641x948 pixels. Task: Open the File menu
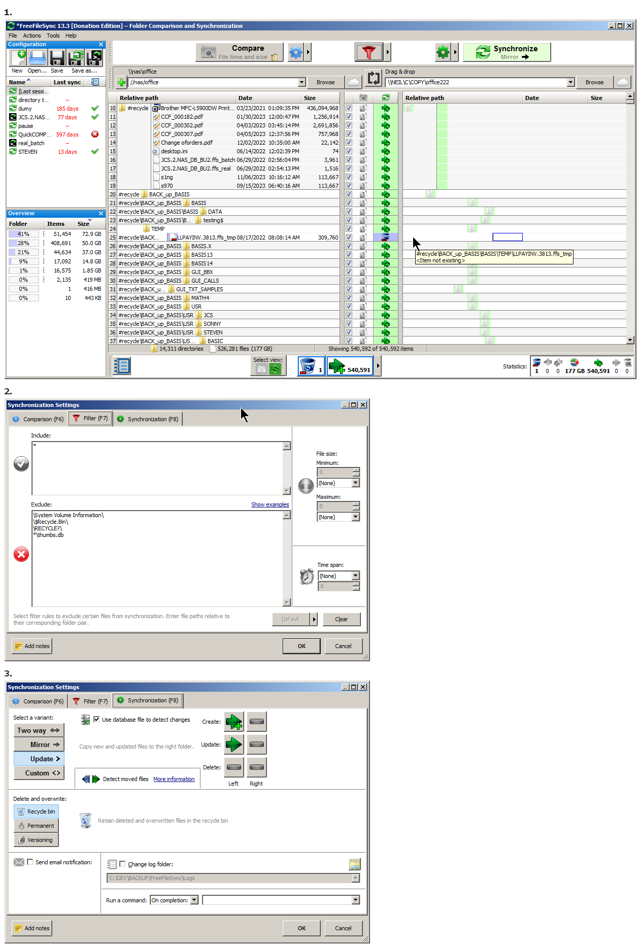[x=13, y=36]
